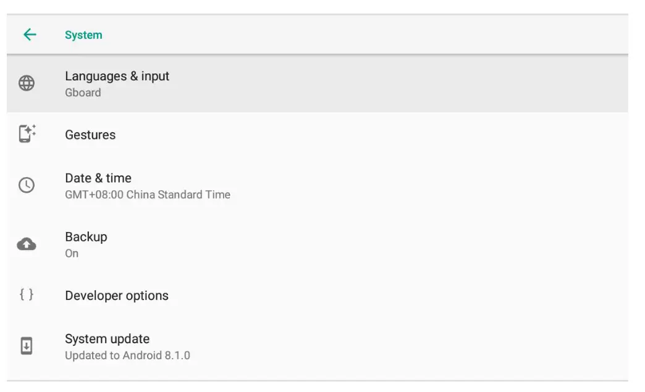Click the globe icon for Languages
The height and width of the screenshot is (392, 645).
(27, 83)
